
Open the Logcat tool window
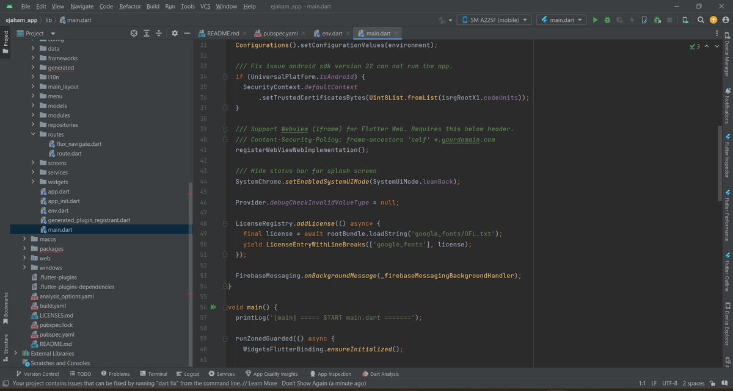pyautogui.click(x=187, y=374)
